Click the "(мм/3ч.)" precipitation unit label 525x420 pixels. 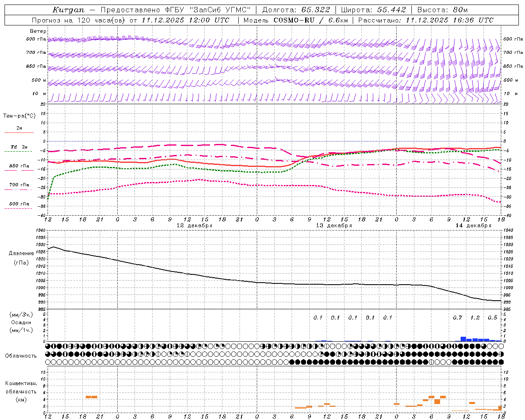click(x=21, y=315)
